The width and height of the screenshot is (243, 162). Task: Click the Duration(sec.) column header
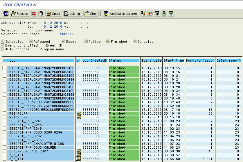200,60
